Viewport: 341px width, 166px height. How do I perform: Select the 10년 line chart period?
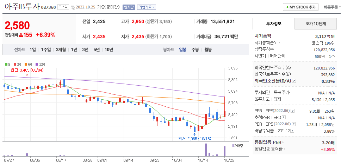pyautogui.click(x=109, y=49)
